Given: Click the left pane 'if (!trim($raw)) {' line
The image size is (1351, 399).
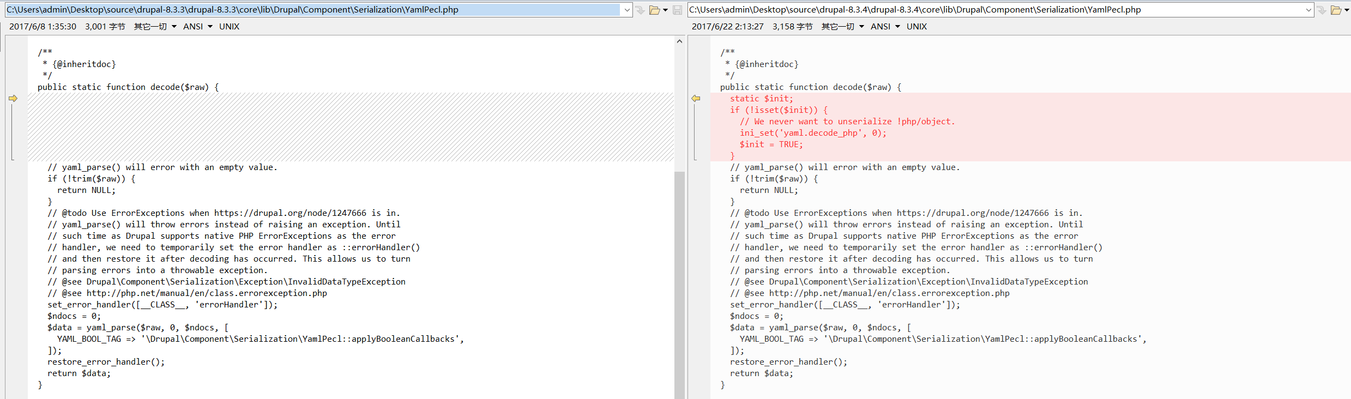Looking at the screenshot, I should [x=92, y=179].
